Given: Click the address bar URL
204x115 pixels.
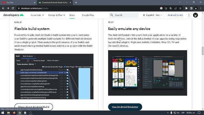Looking at the screenshot, I should [35, 8].
